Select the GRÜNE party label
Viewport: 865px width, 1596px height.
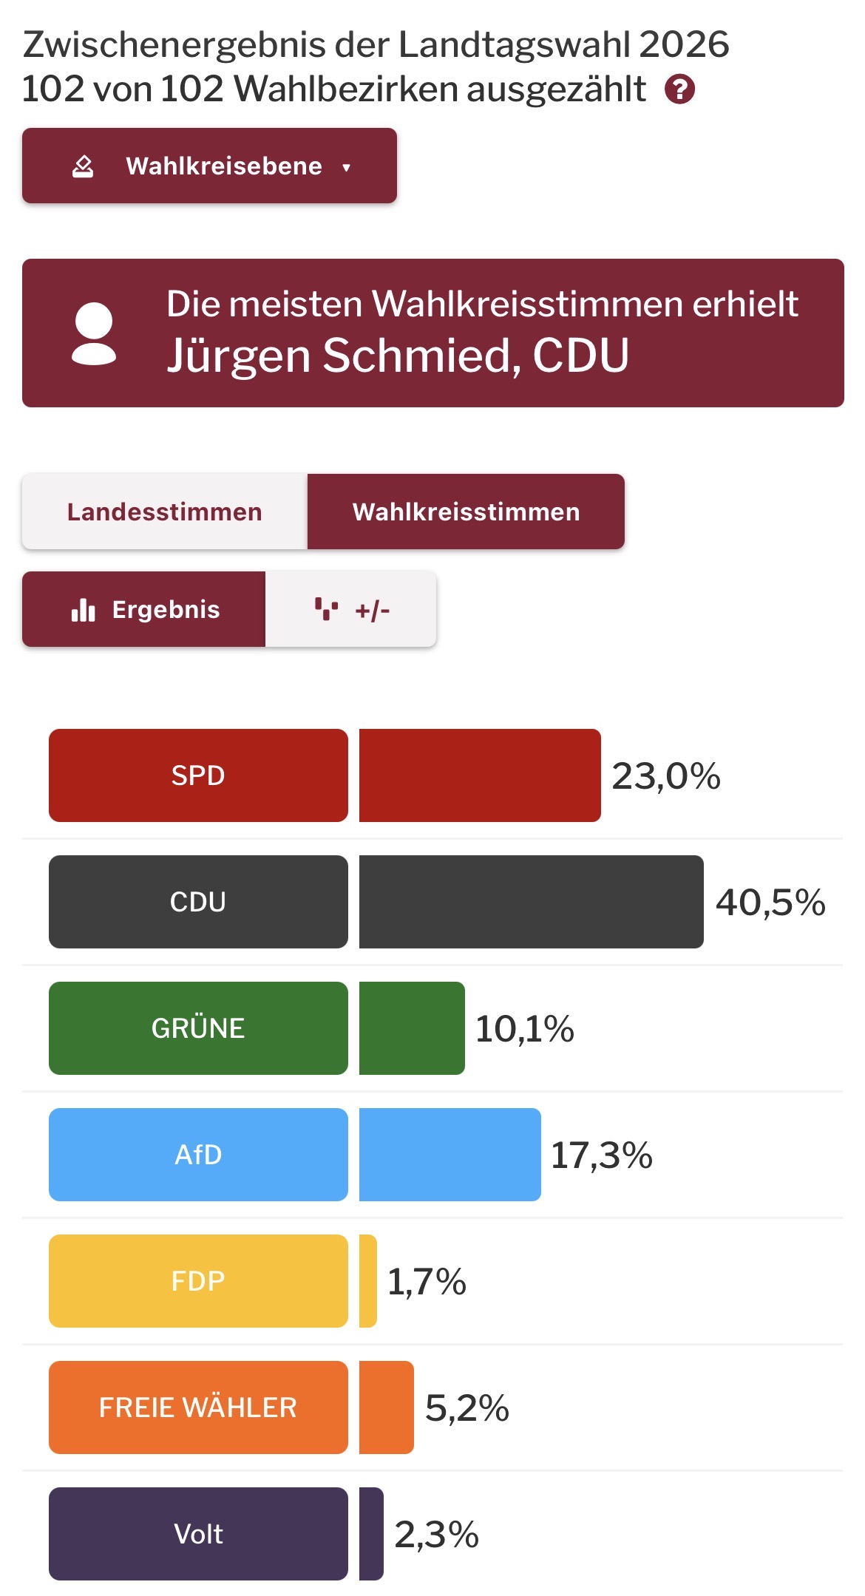(198, 1028)
